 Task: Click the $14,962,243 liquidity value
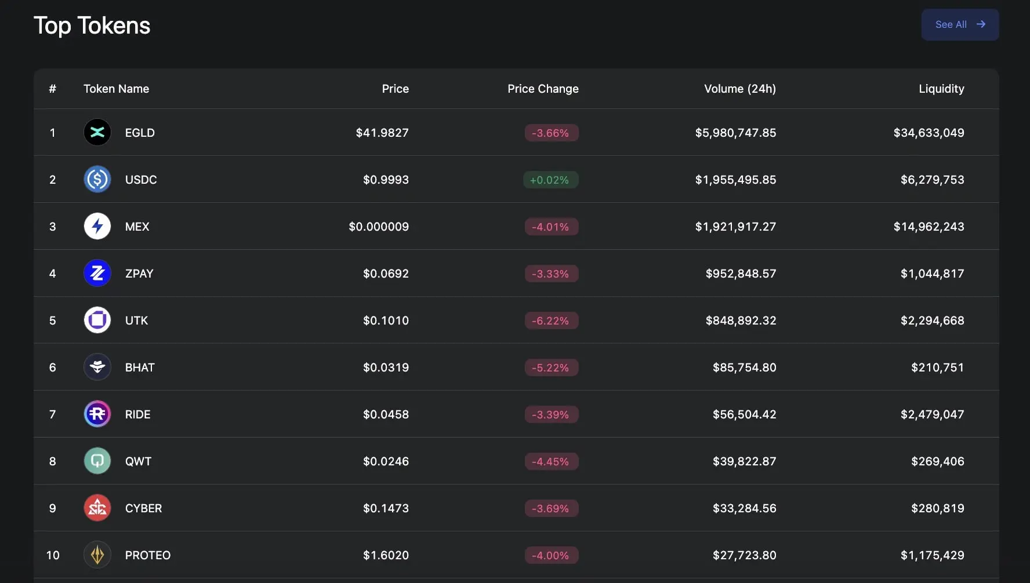929,227
